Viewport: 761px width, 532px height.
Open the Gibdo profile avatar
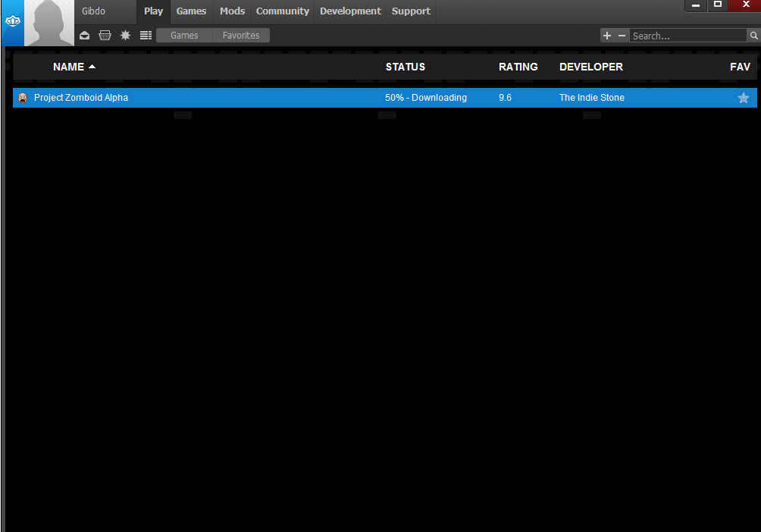click(49, 23)
